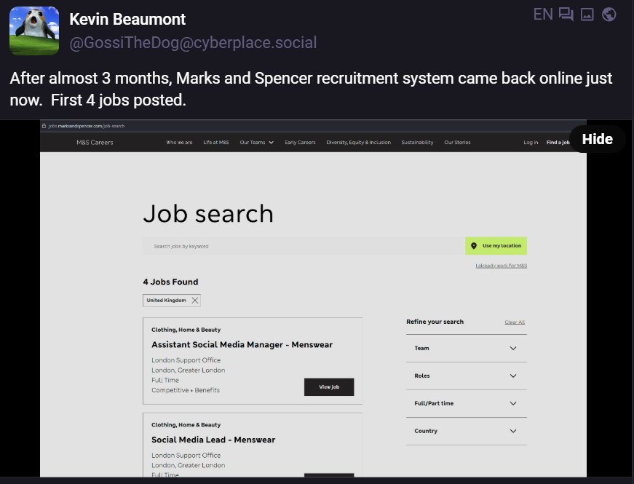
Task: Click the Log in link
Action: coord(531,143)
